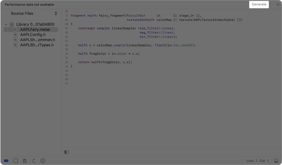This screenshot has height=165, width=282.
Task: Click the AAPLConfig.h file icon
Action: click(x=16, y=35)
